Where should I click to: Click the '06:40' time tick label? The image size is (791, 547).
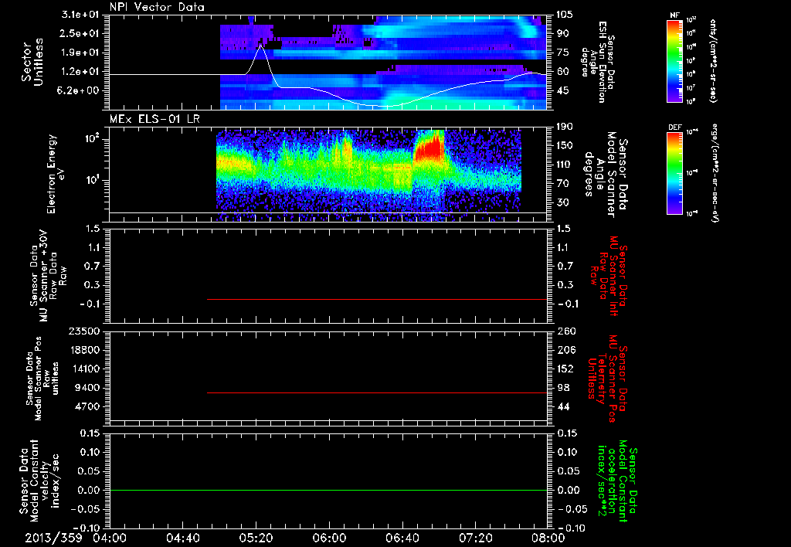click(402, 538)
